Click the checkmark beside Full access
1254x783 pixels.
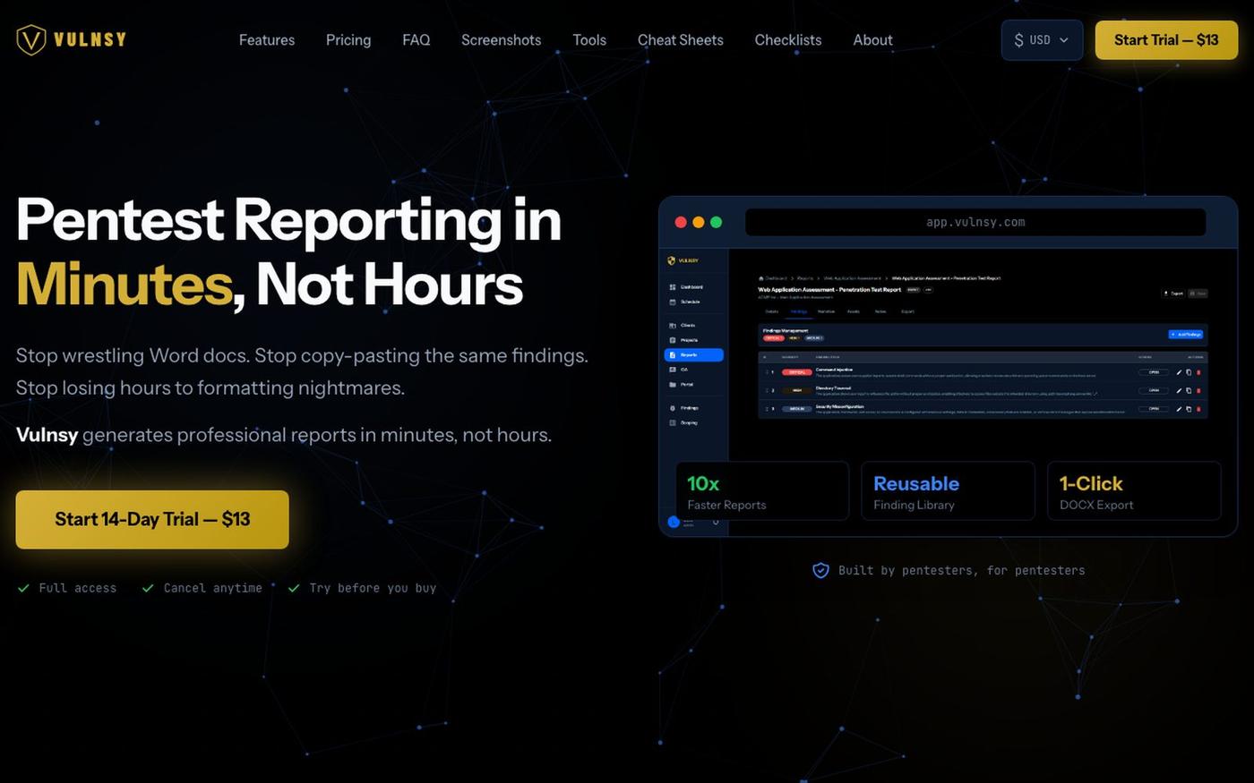coord(23,588)
